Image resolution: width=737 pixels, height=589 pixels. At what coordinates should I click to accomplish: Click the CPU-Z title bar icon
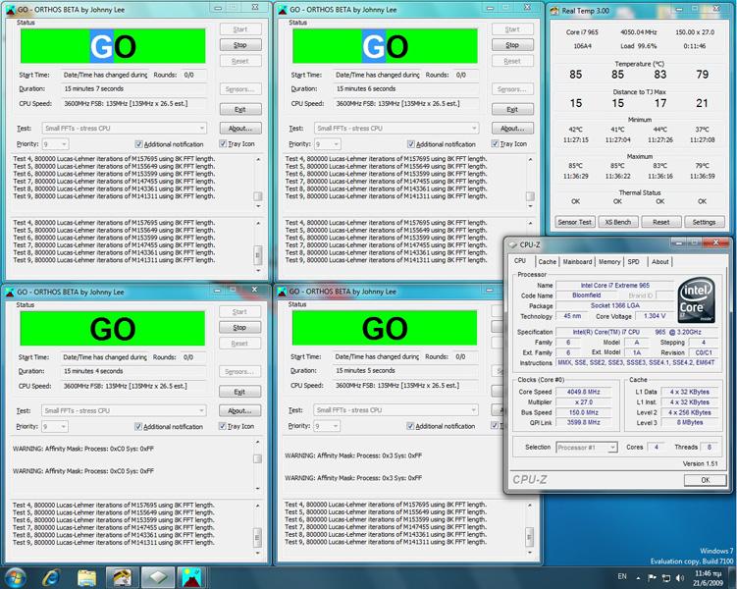coord(513,244)
